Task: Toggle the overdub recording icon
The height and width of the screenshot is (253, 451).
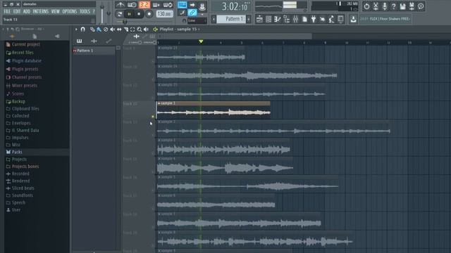Action: 156,5
